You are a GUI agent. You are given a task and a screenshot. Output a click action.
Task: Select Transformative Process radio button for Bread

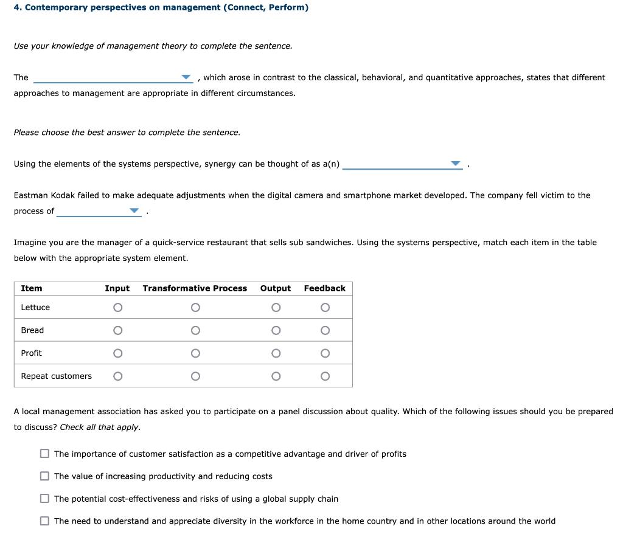[x=195, y=330]
